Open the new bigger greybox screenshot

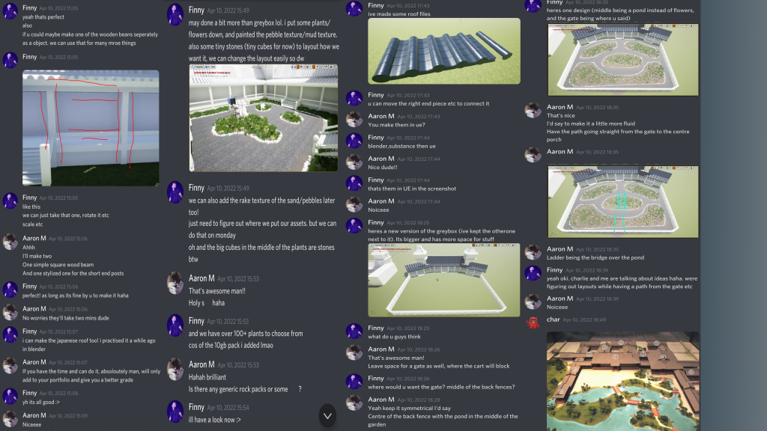tap(444, 280)
